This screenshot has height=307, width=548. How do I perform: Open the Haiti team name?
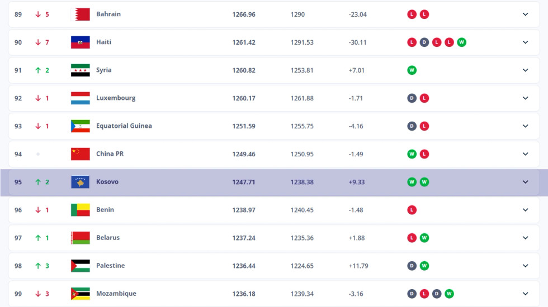pyautogui.click(x=104, y=42)
